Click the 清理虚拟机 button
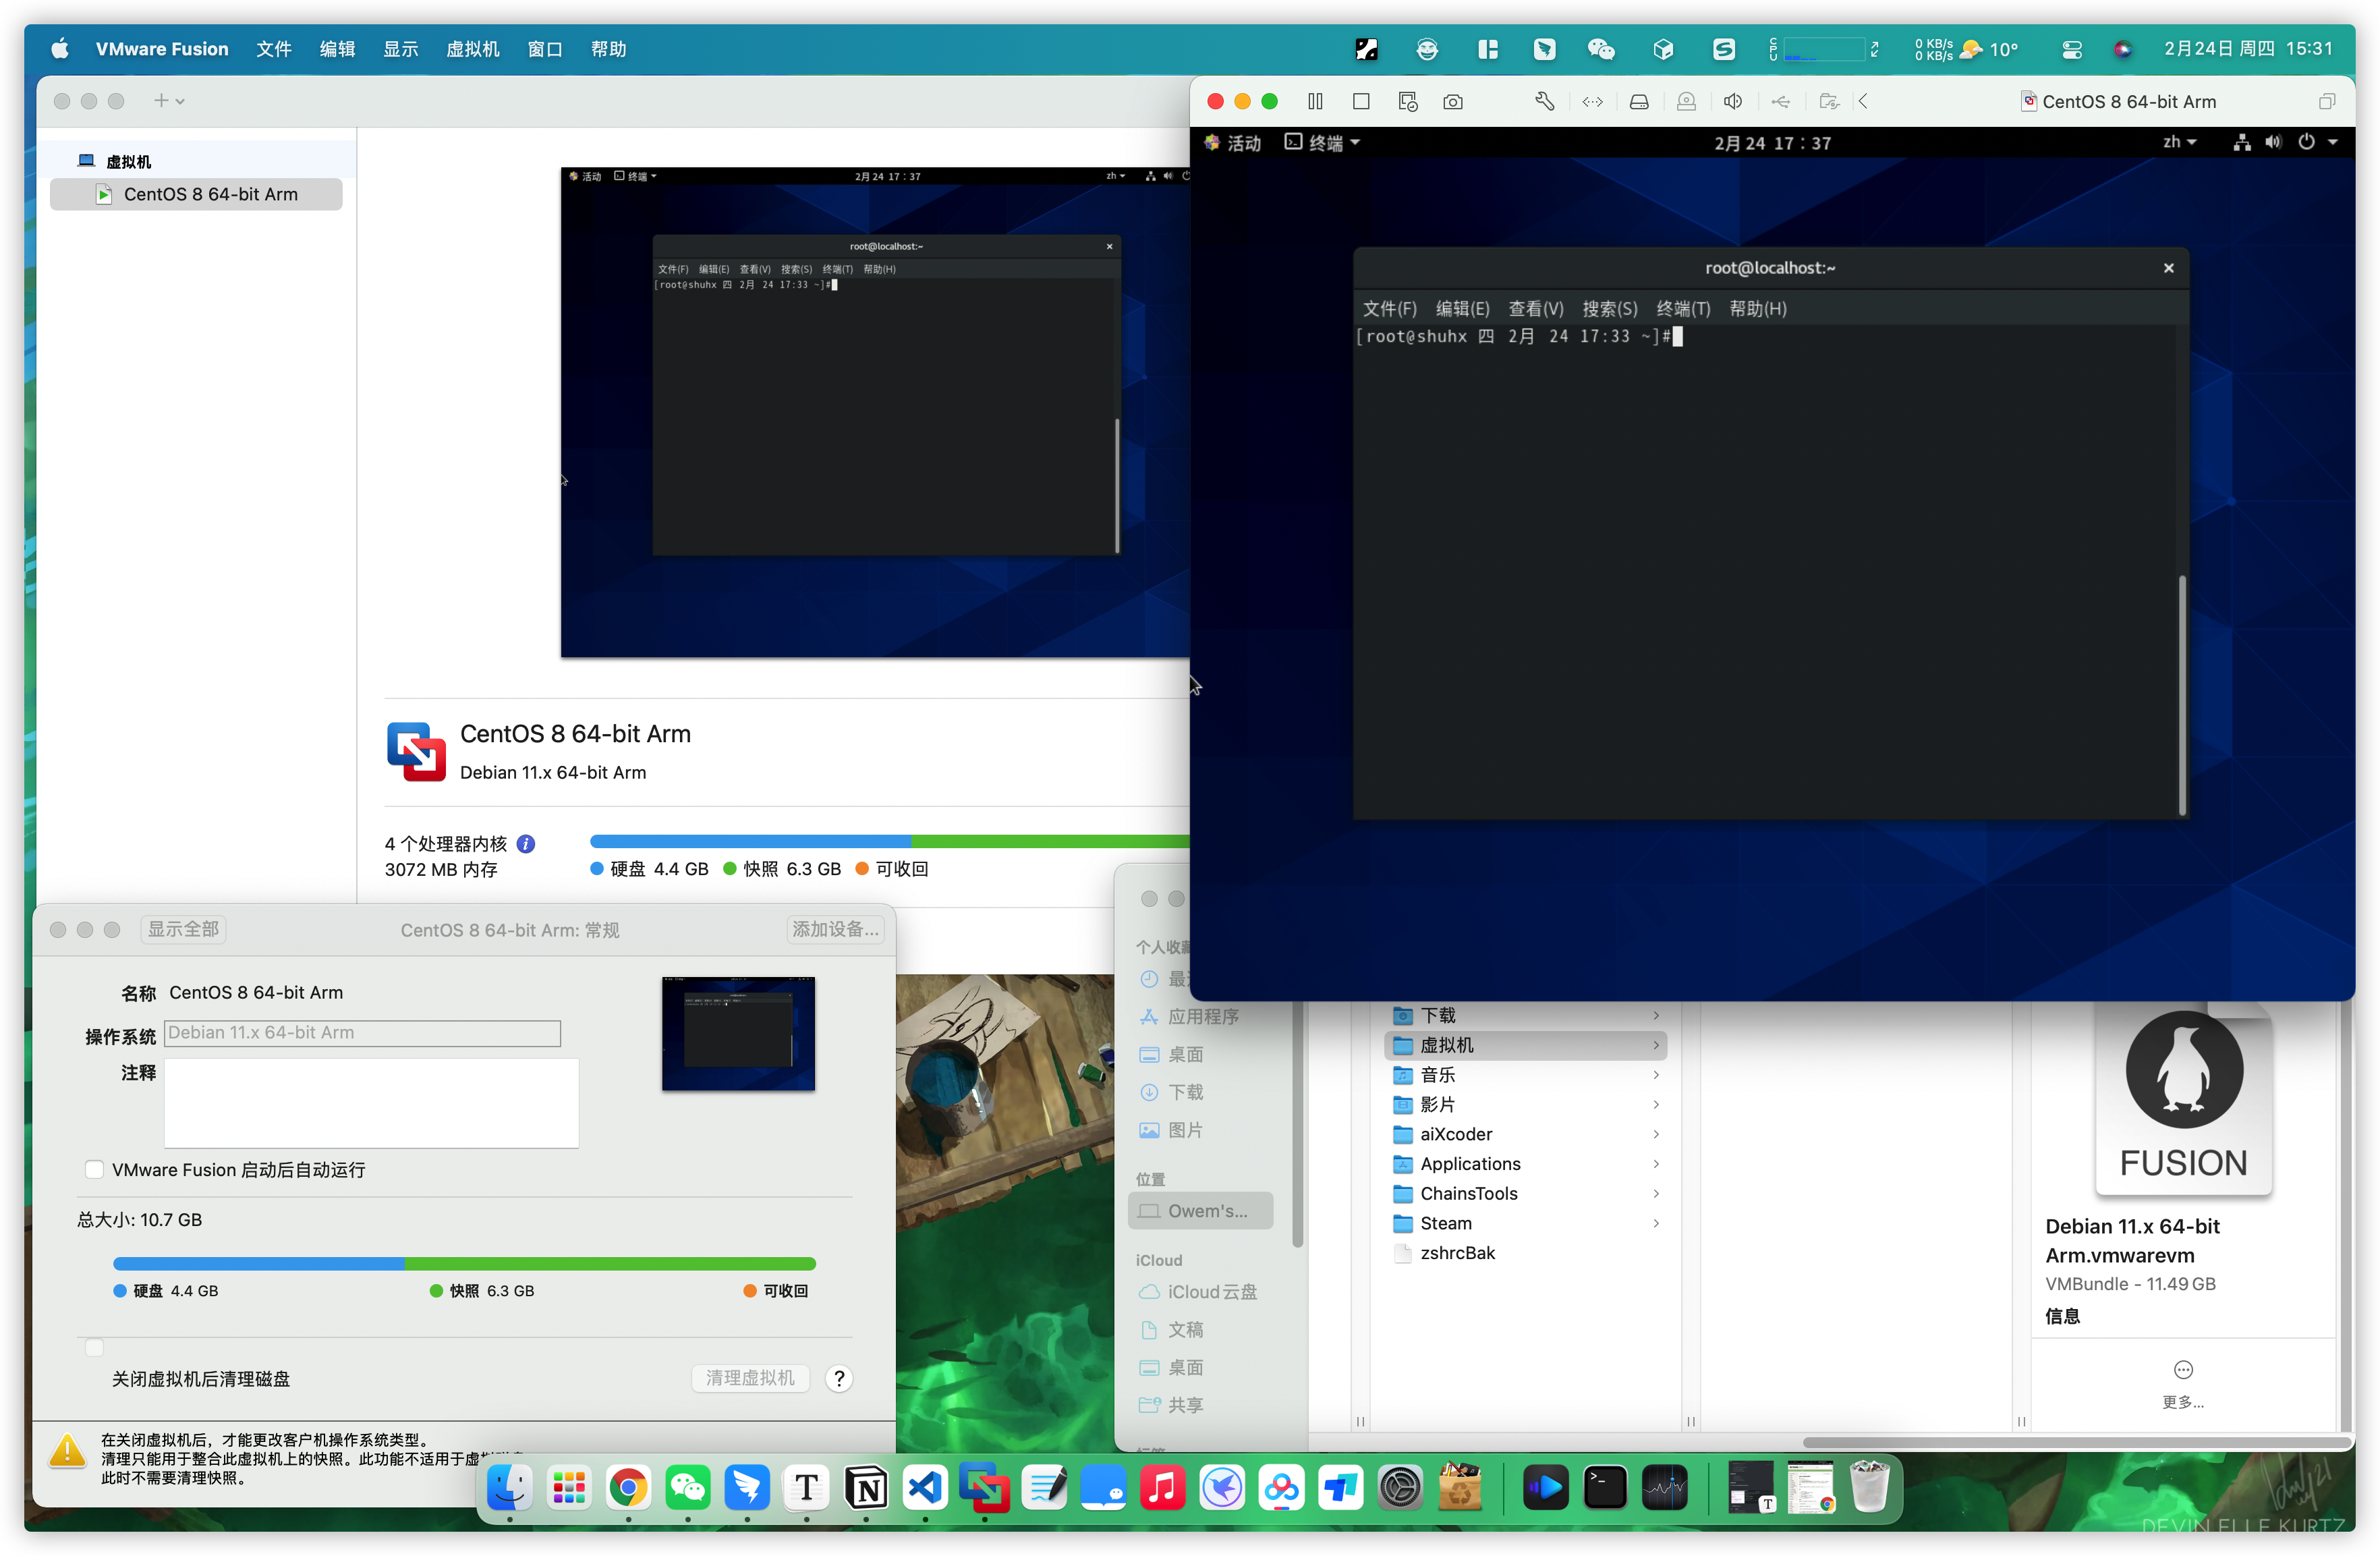The width and height of the screenshot is (2380, 1556). click(x=750, y=1378)
